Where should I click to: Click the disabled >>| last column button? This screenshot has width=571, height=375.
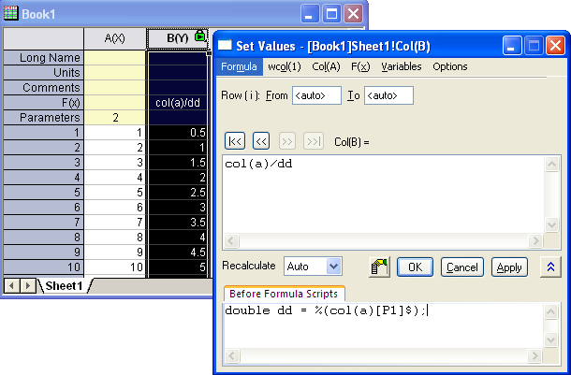coord(314,141)
